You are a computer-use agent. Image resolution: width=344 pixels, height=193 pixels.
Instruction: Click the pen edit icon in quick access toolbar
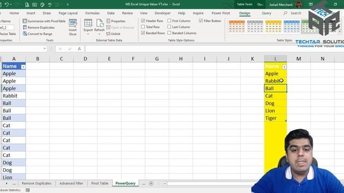click(x=42, y=5)
